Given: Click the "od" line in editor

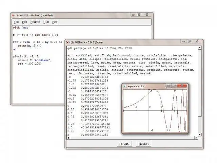Looking at the screenshot, I should 15,49.
